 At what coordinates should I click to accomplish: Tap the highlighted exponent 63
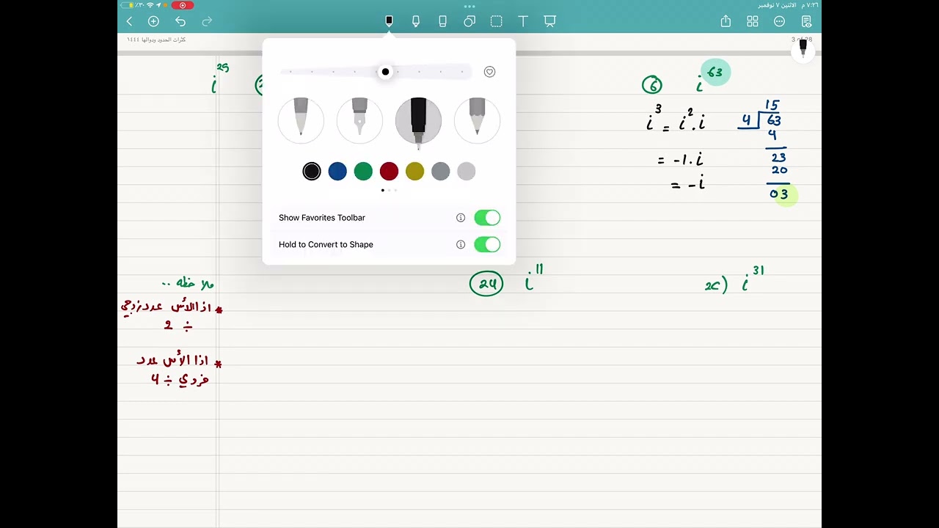click(715, 73)
